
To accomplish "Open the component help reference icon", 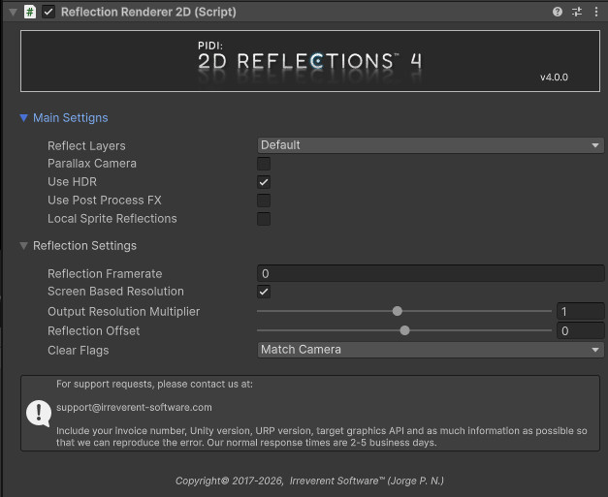I will point(558,12).
